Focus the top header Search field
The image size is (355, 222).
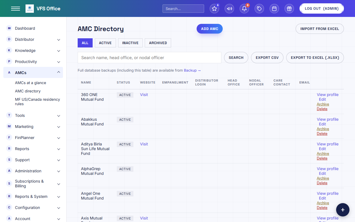pyautogui.click(x=183, y=9)
